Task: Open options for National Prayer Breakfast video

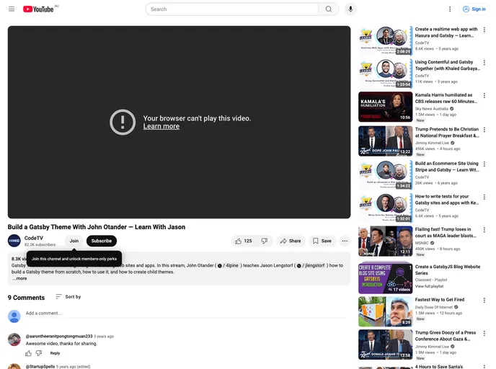Action: pos(484,130)
